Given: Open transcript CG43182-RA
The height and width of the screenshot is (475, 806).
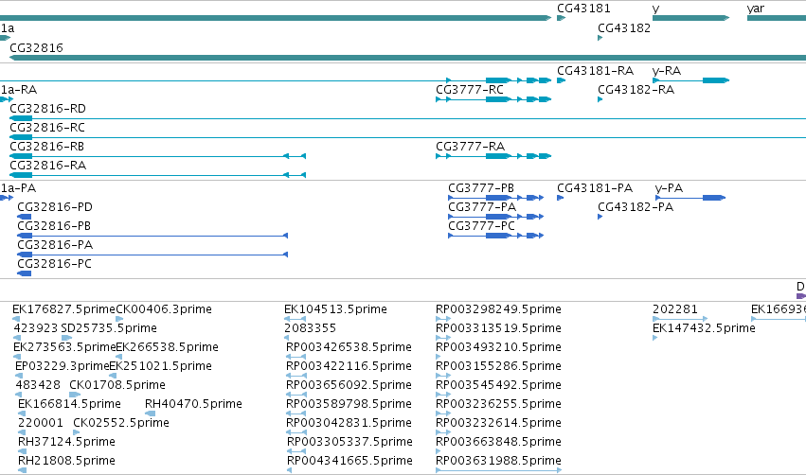Looking at the screenshot, I should tap(636, 90).
